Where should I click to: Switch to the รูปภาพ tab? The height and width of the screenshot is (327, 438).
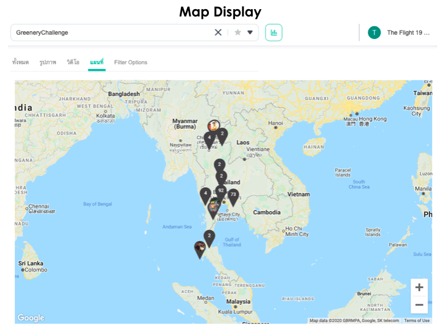tap(48, 62)
